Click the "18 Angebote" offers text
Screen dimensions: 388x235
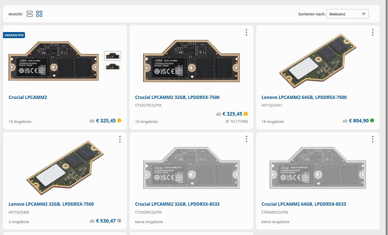coord(273,122)
